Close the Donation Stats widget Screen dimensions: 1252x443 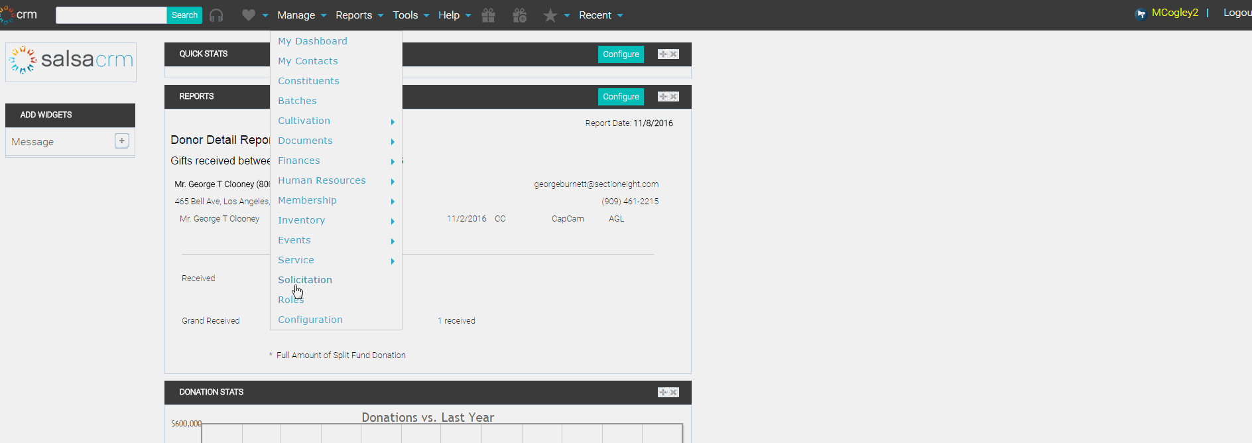tap(674, 393)
